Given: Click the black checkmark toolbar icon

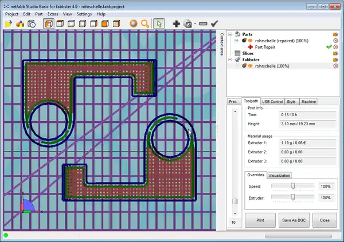Looking at the screenshot, I should pyautogui.click(x=214, y=23).
